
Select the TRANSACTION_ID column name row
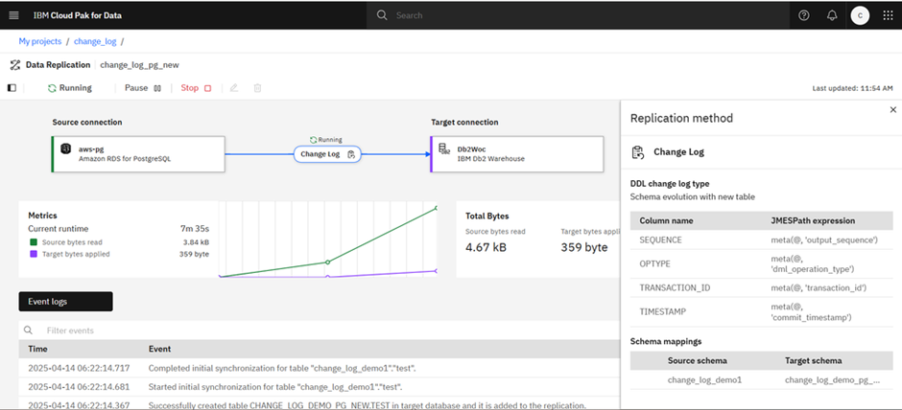click(762, 287)
